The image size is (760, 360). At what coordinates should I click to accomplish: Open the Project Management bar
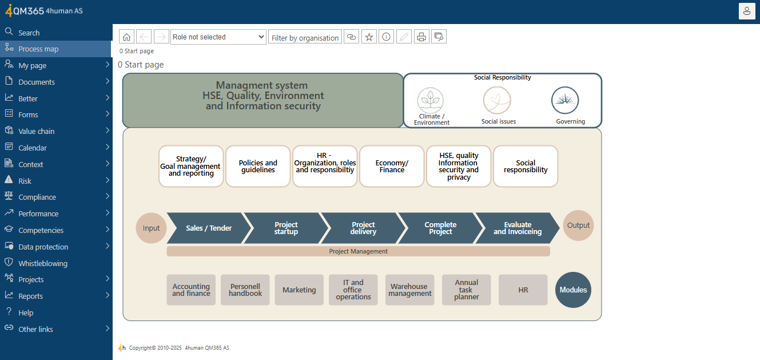[359, 251]
